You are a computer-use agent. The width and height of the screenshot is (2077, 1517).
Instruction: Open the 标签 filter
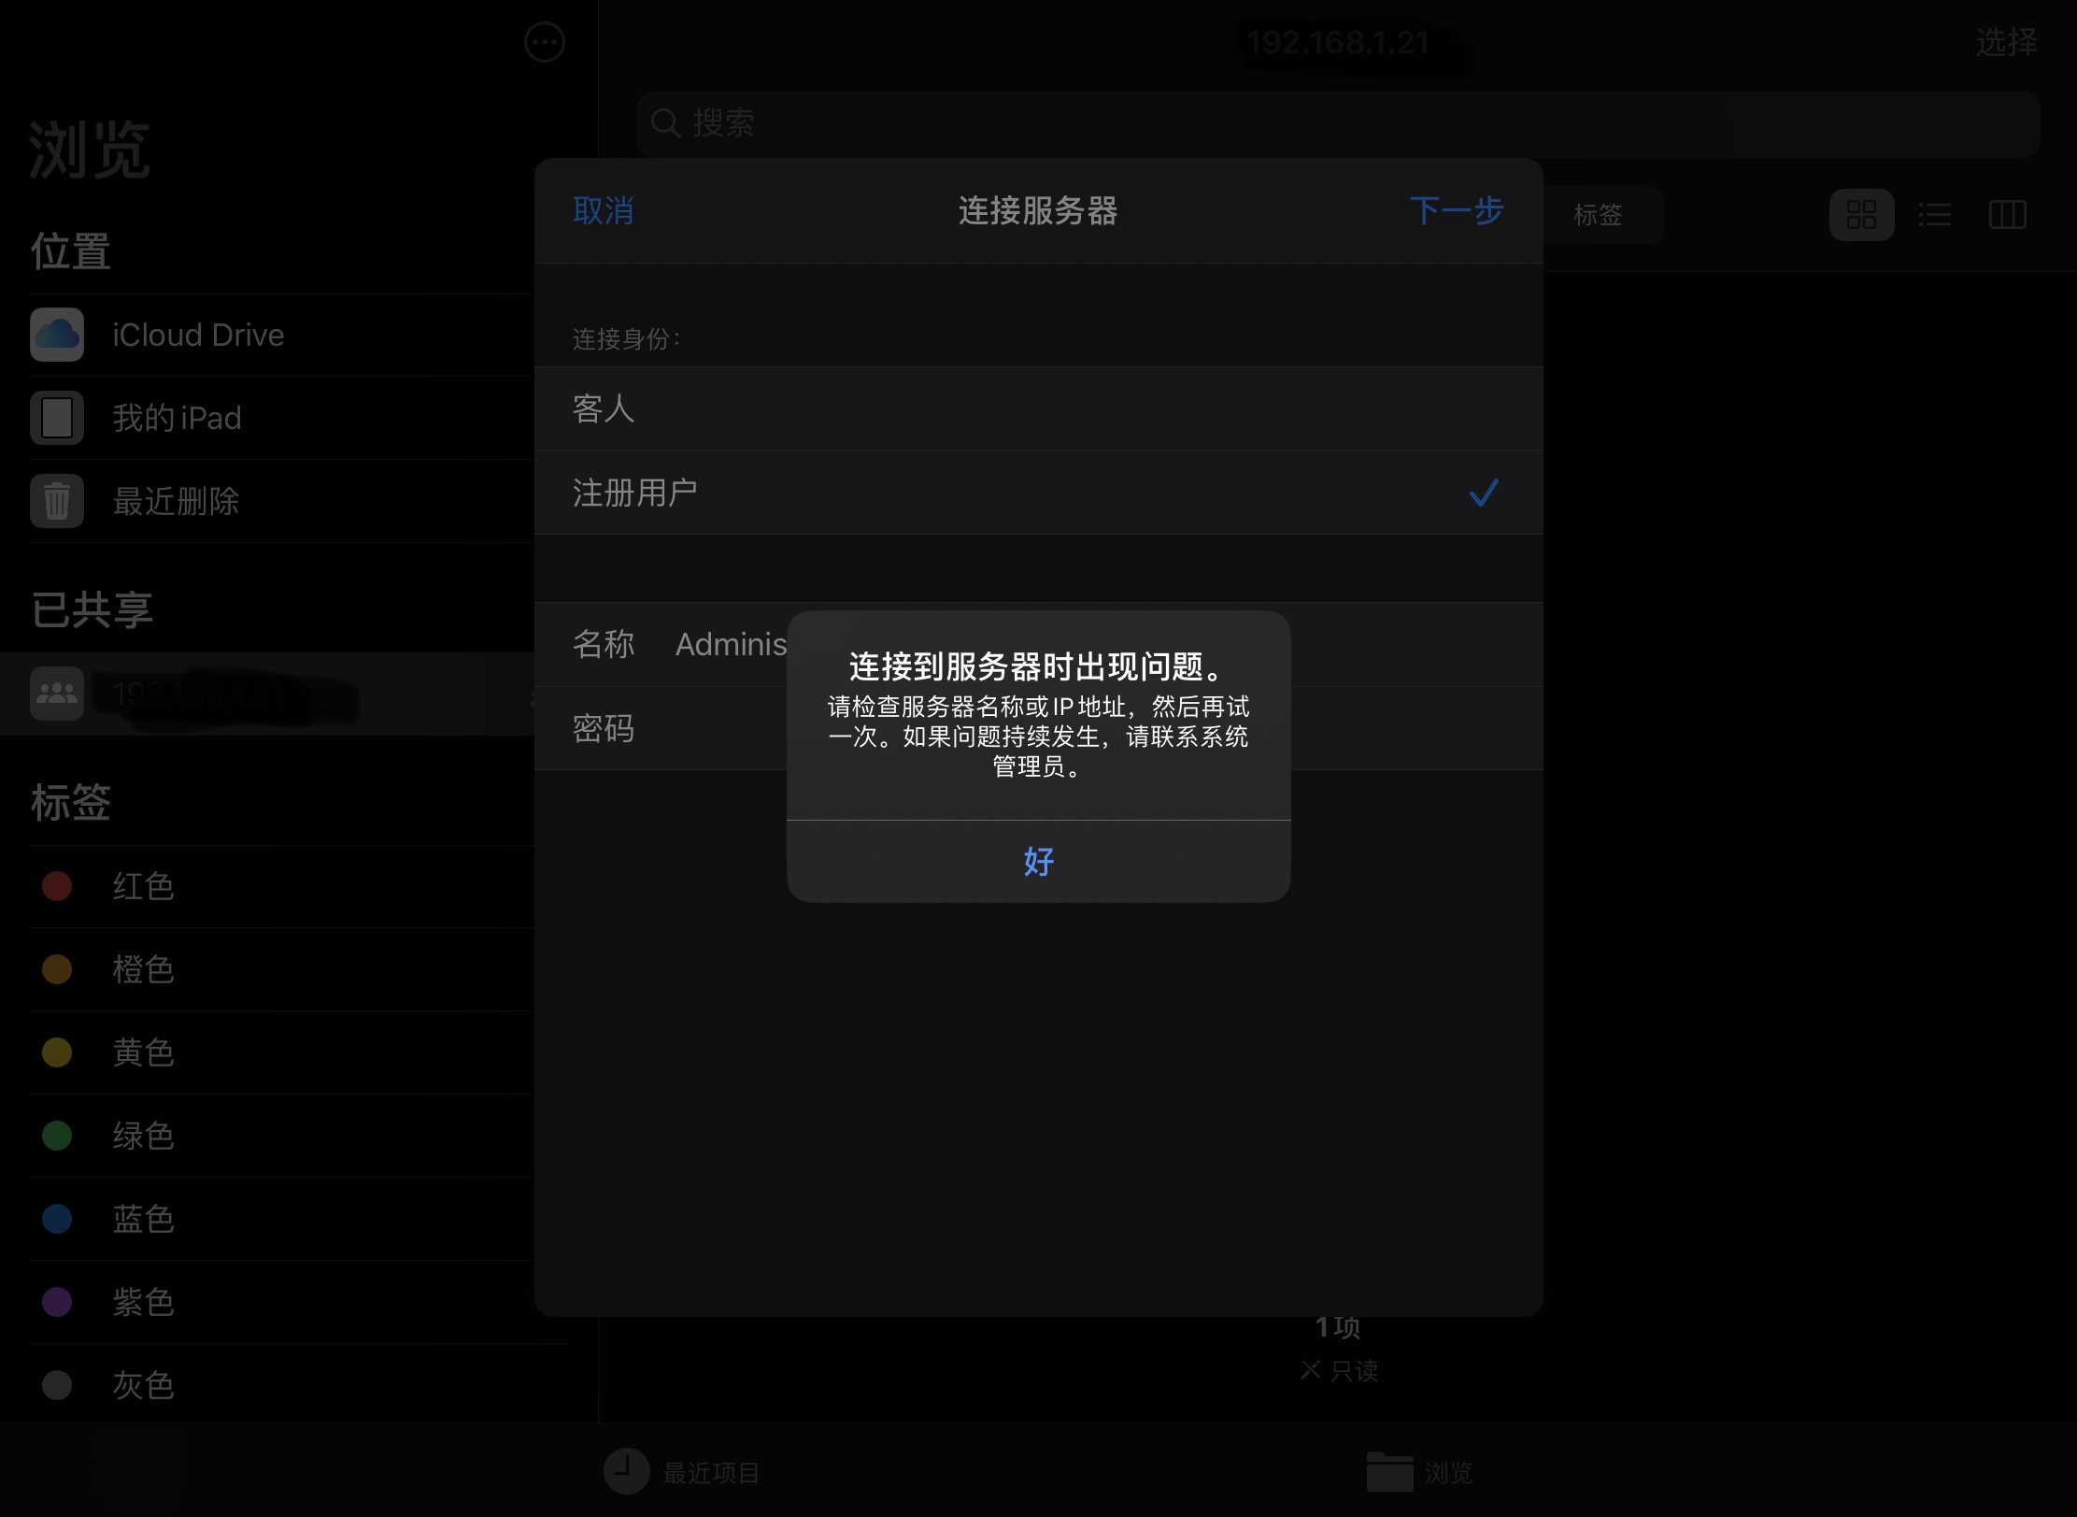(1600, 215)
